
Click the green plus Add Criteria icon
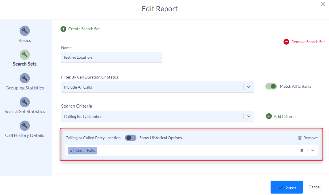[269, 116]
